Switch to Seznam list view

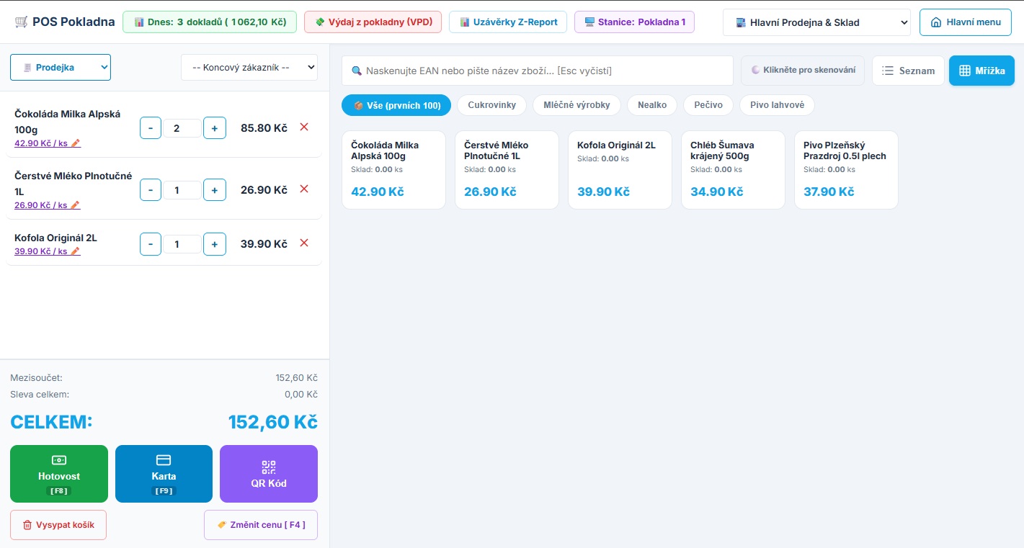click(908, 71)
